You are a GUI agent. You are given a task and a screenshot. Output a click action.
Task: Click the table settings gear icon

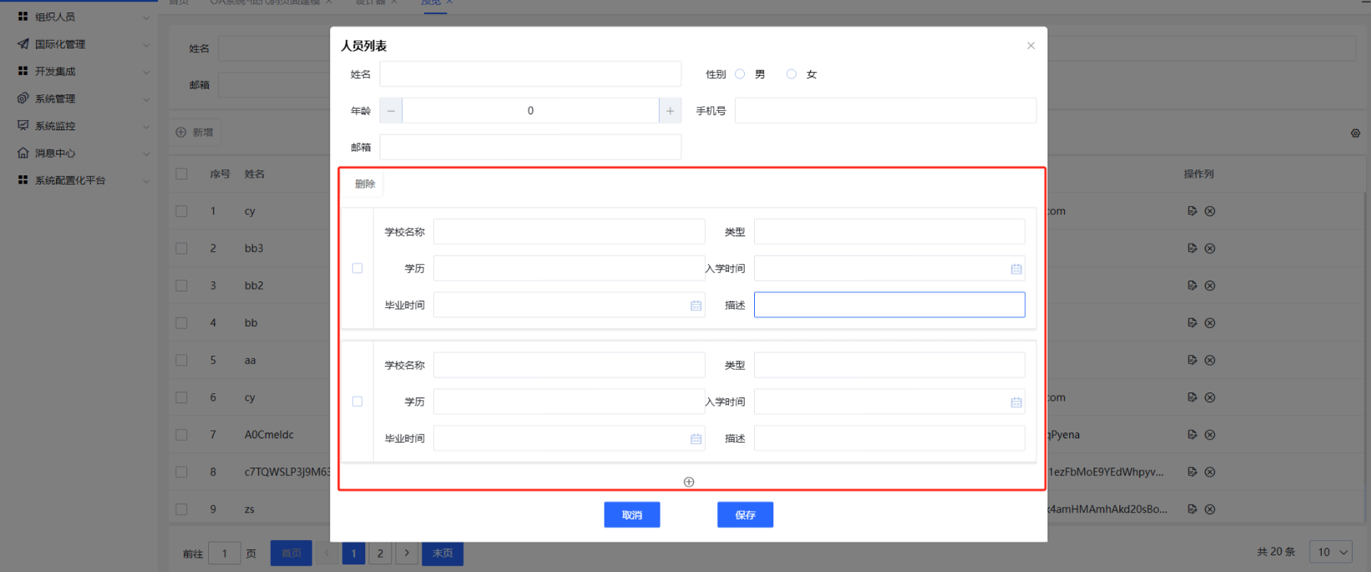[x=1355, y=134]
